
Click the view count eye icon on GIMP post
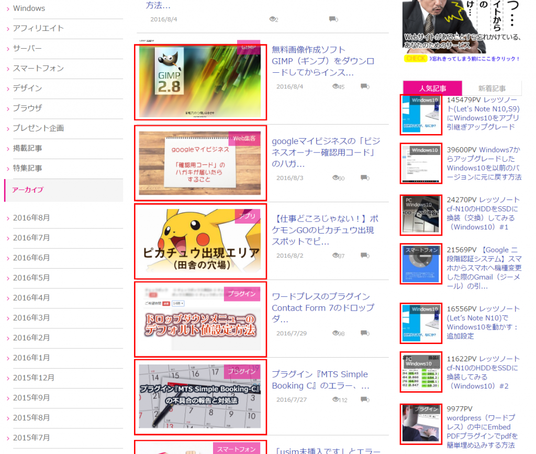[x=336, y=86]
